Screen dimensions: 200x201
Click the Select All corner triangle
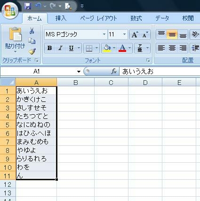coord(8,82)
